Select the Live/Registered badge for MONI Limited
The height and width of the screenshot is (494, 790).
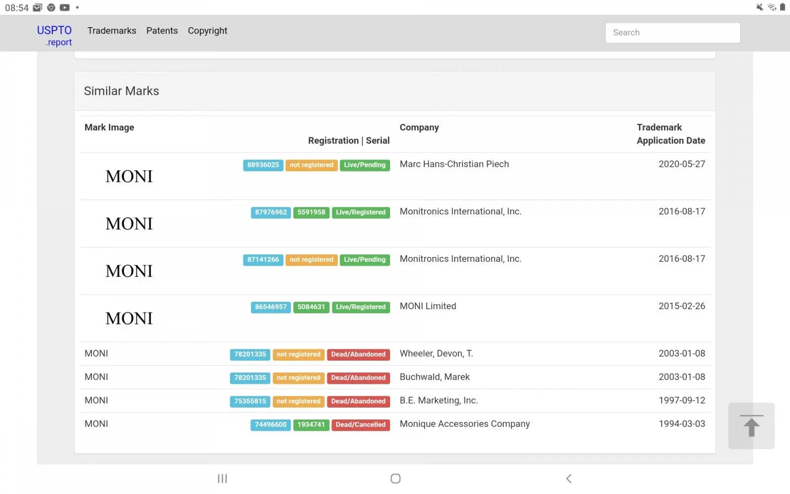click(x=361, y=307)
